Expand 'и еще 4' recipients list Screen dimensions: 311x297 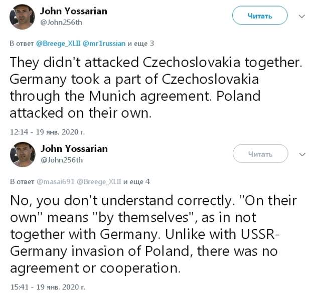[x=136, y=182]
